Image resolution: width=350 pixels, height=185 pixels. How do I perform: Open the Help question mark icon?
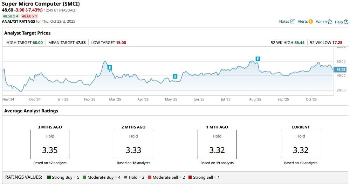coord(346,22)
